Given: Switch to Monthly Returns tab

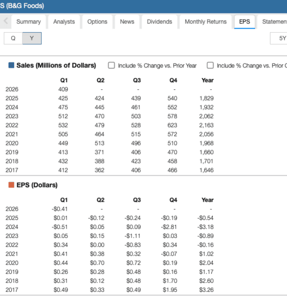Looking at the screenshot, I should 206,22.
